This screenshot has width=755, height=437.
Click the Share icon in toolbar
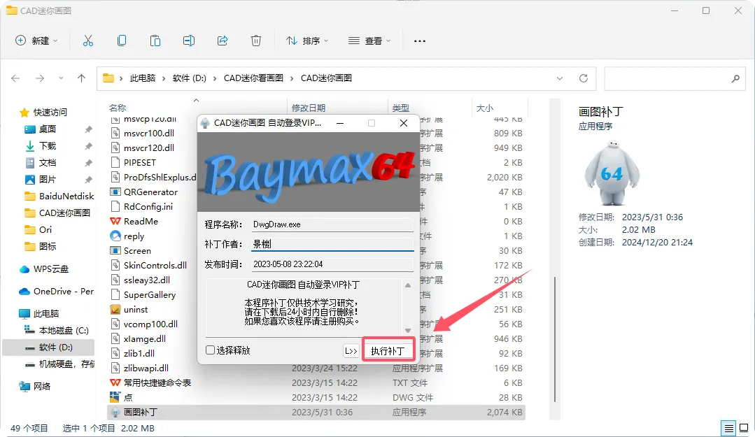click(223, 41)
